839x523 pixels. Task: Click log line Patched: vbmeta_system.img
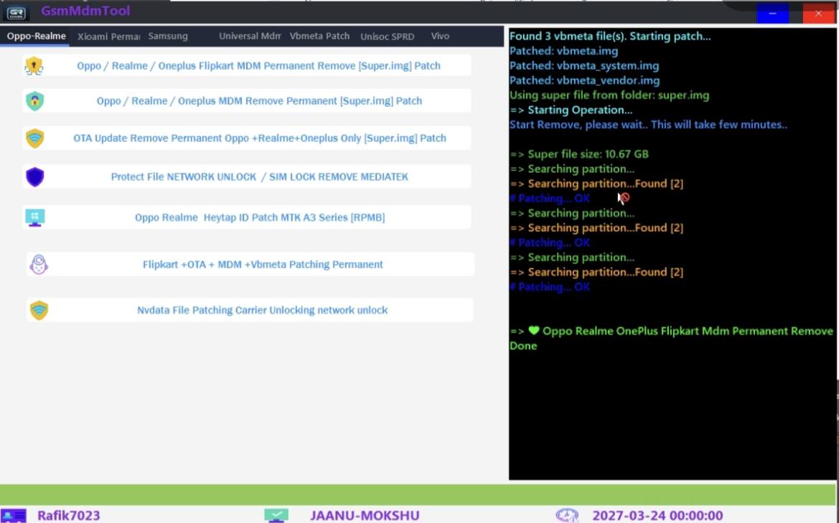(x=583, y=66)
